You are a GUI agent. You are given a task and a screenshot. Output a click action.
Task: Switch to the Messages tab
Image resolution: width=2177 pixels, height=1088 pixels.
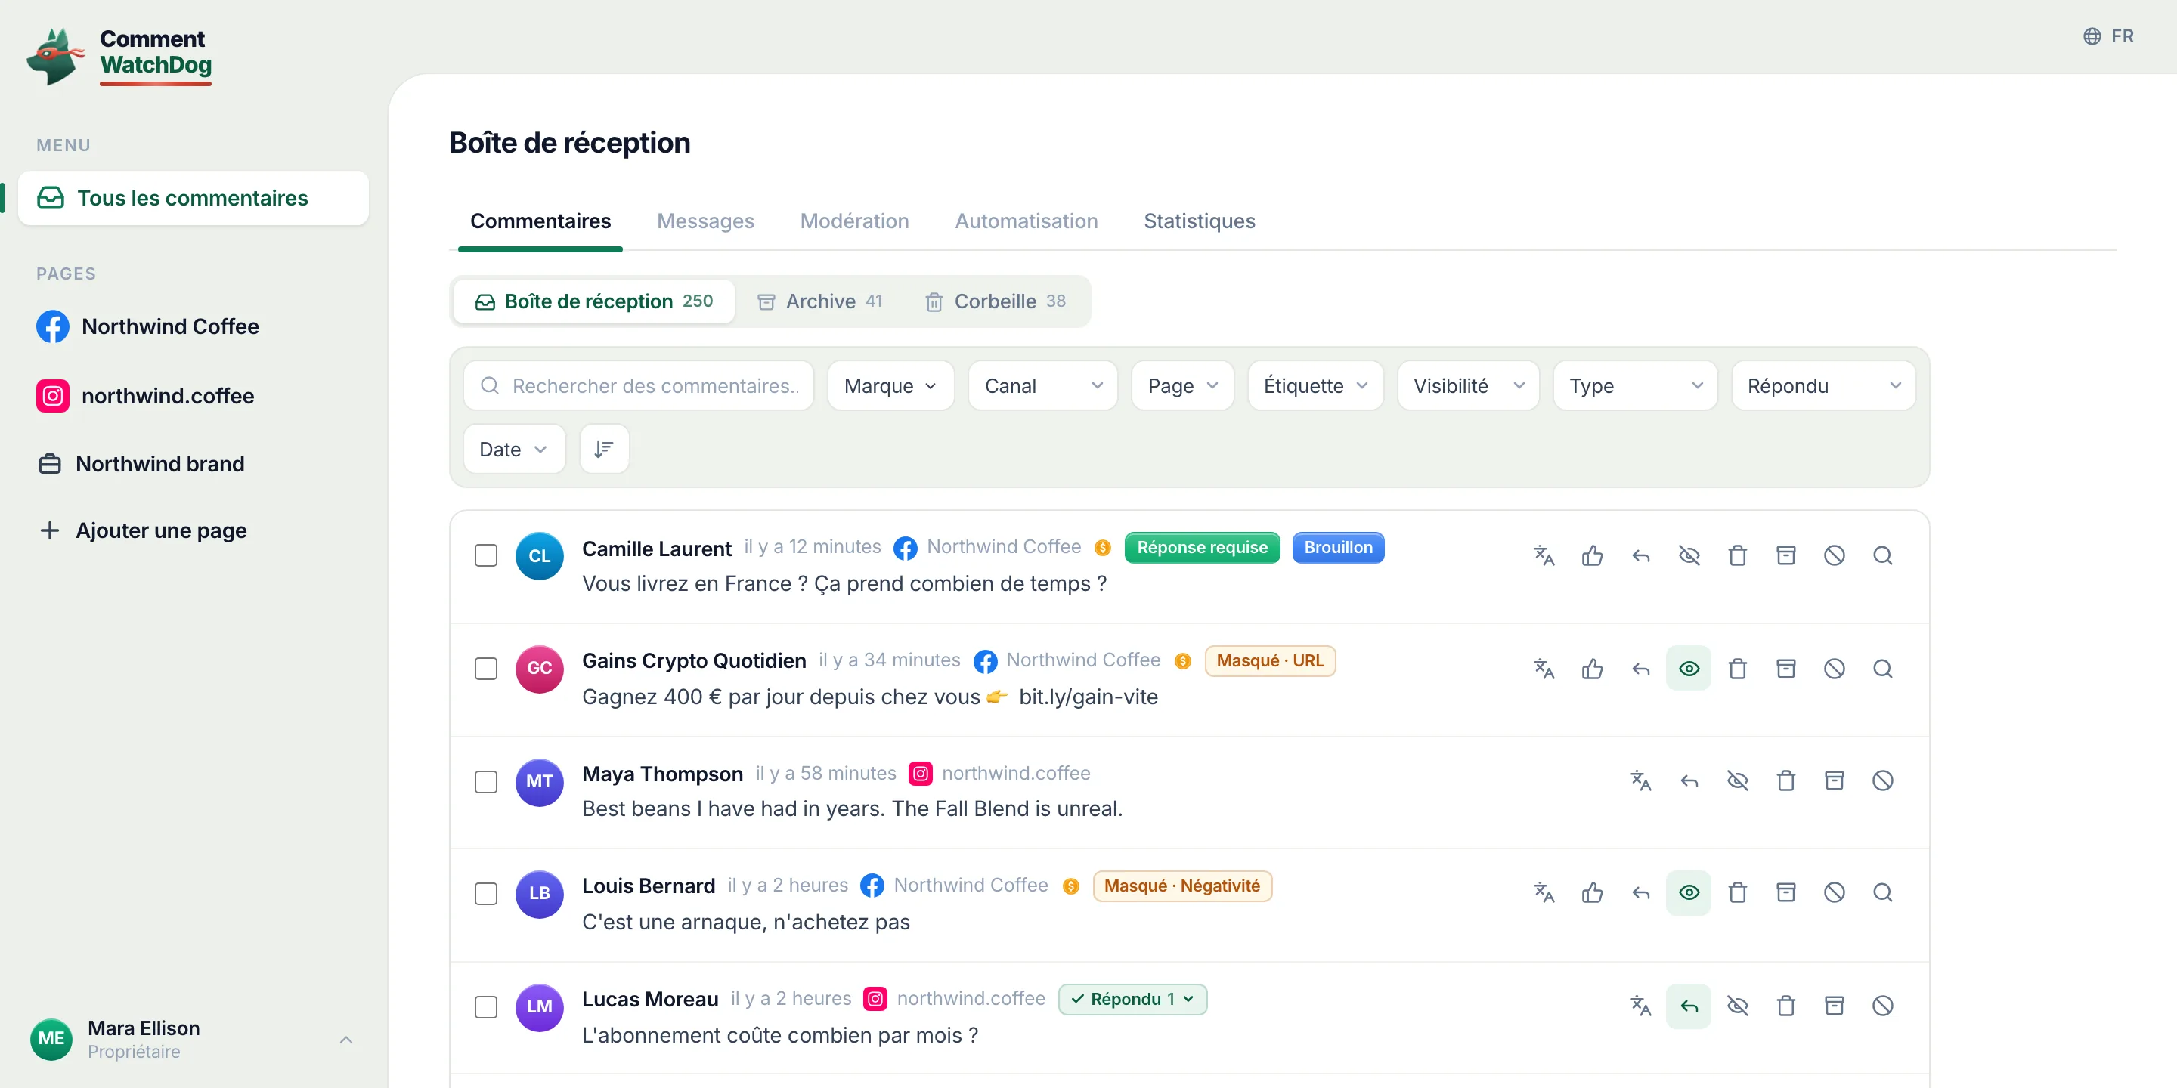click(x=705, y=221)
